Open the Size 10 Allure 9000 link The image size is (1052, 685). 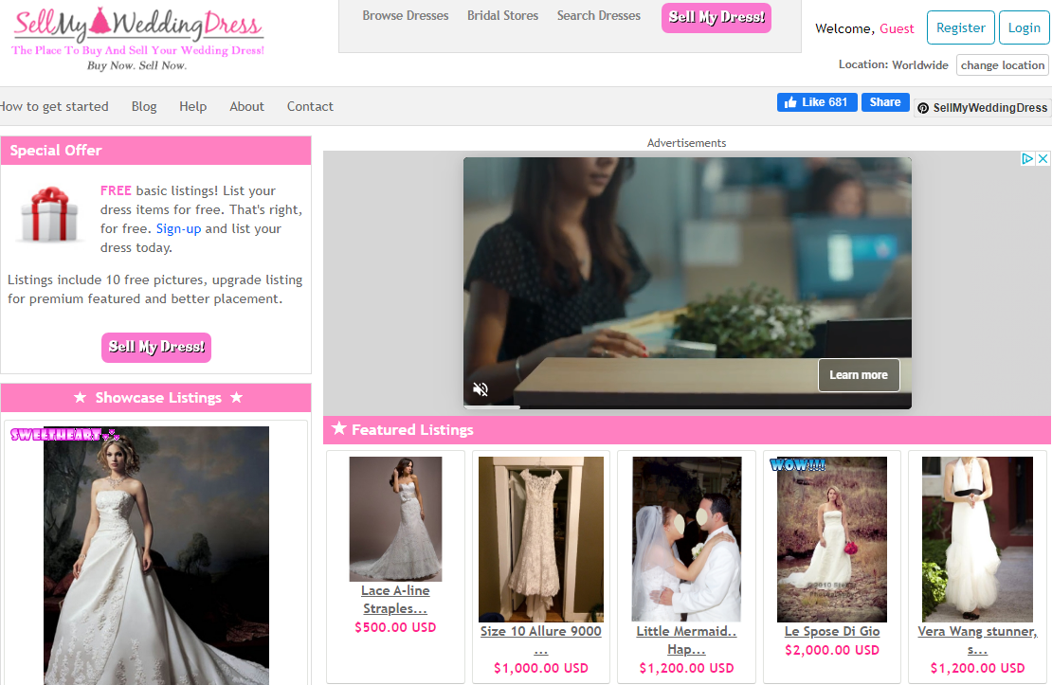pos(541,640)
